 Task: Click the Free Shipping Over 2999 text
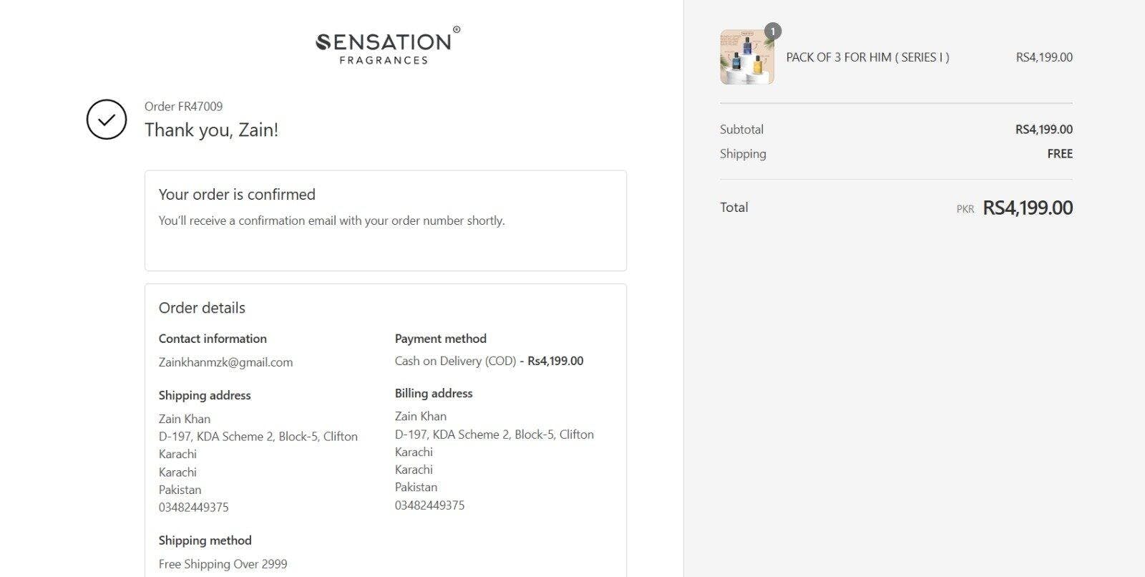click(223, 564)
